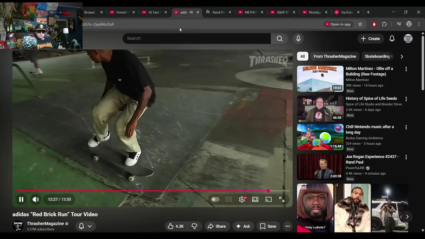Open the Chrome three-dot menu

(x=419, y=24)
